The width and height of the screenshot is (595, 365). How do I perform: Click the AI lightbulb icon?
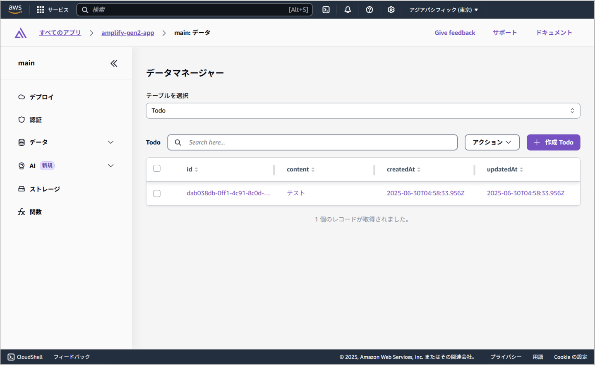pos(22,166)
